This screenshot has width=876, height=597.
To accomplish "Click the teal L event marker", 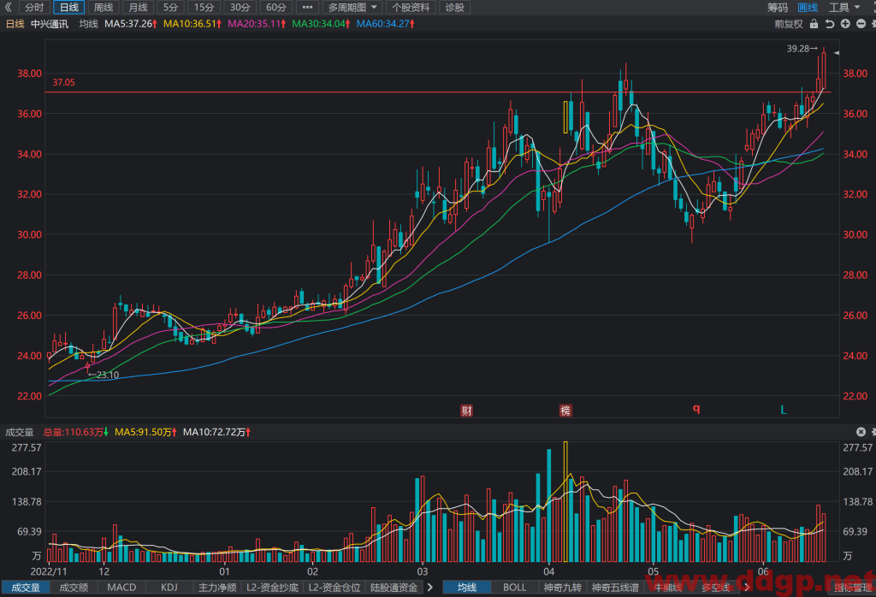I will pyautogui.click(x=784, y=411).
